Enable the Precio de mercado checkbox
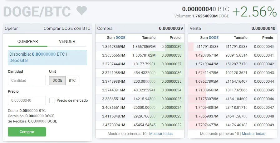Viewport: 280px width, 143px height. [52, 100]
